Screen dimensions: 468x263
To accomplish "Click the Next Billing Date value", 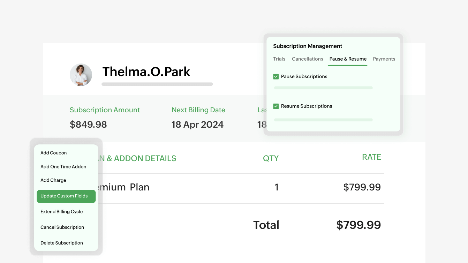I will pos(197,124).
